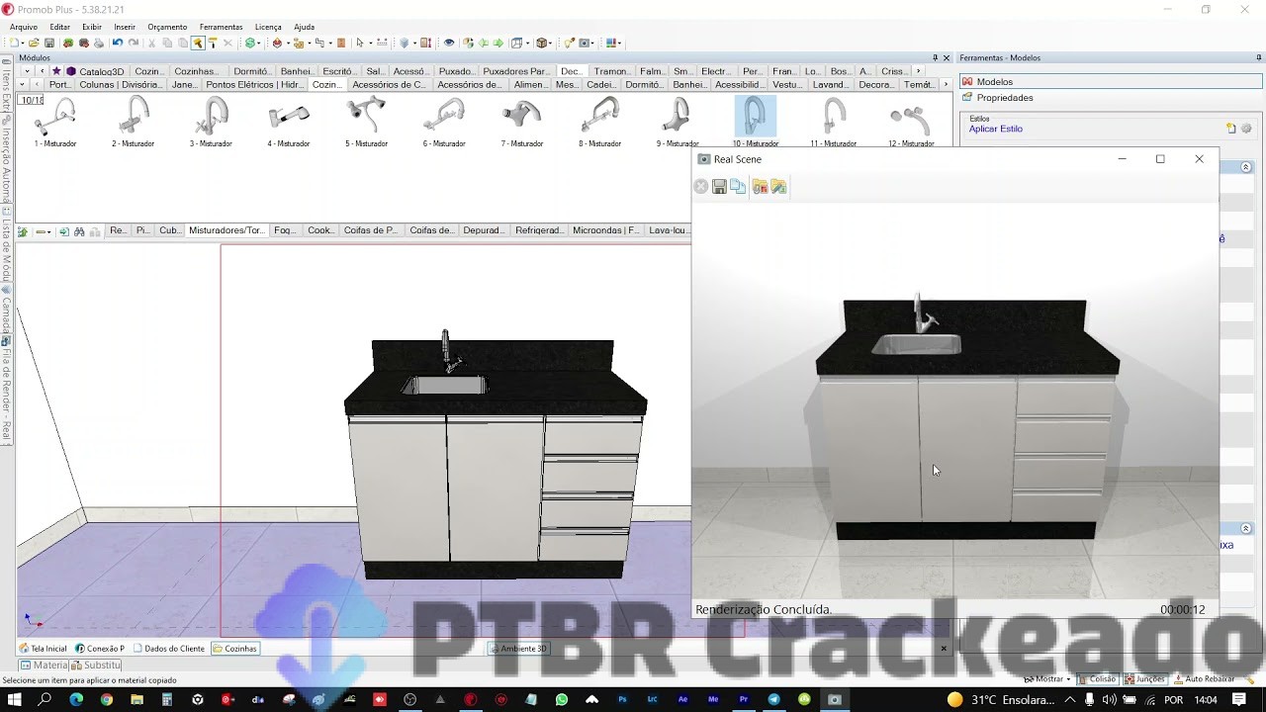Collapse the upper section chevron in right panel
Image resolution: width=1266 pixels, height=712 pixels.
(x=1246, y=167)
